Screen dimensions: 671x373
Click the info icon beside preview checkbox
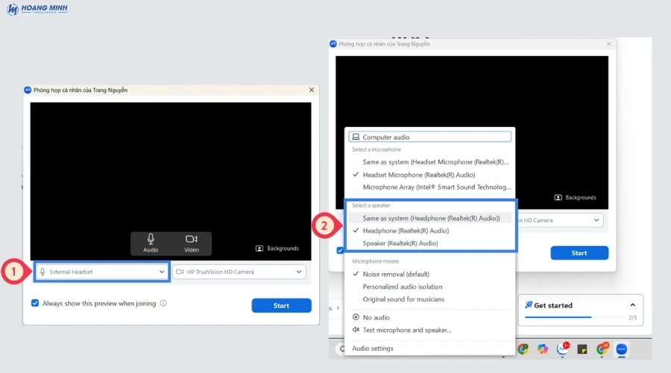(163, 304)
